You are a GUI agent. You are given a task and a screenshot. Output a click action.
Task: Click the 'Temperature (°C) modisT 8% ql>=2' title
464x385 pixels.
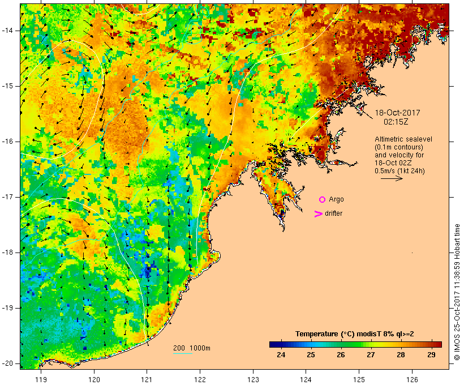click(x=355, y=334)
